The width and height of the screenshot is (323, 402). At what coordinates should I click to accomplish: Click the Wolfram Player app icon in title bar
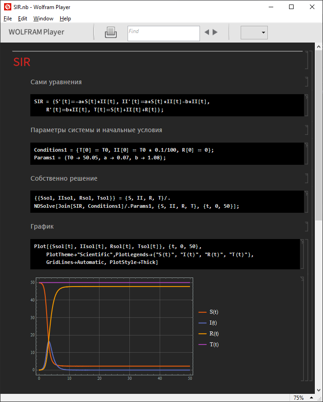pyautogui.click(x=8, y=7)
